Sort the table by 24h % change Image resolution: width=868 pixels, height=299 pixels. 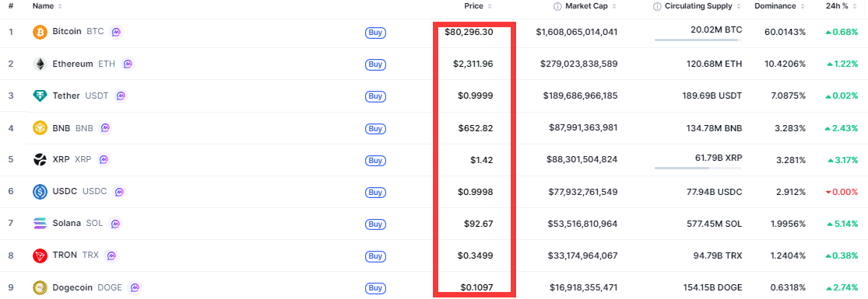(842, 6)
